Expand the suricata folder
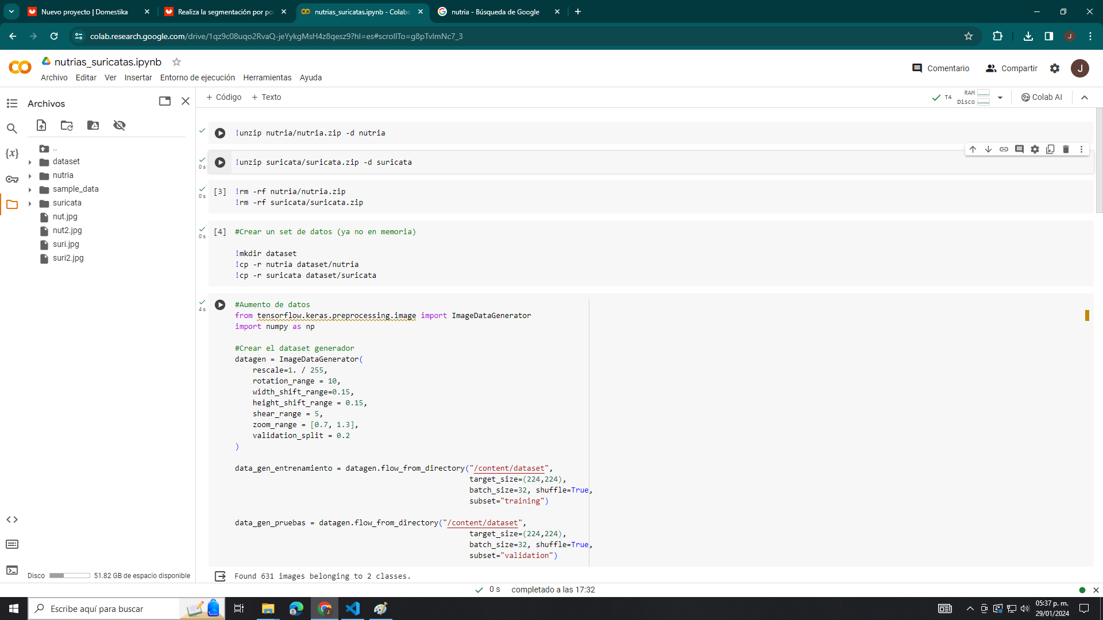The image size is (1103, 620). [x=30, y=203]
